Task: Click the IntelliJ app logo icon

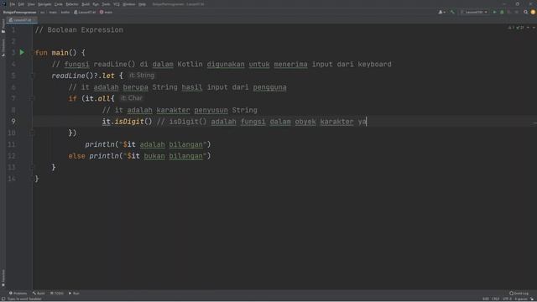Action: click(x=3, y=3)
